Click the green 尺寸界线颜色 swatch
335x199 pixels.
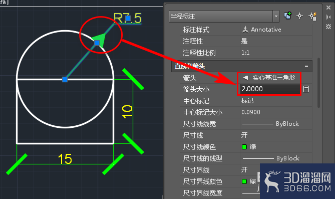click(244, 181)
